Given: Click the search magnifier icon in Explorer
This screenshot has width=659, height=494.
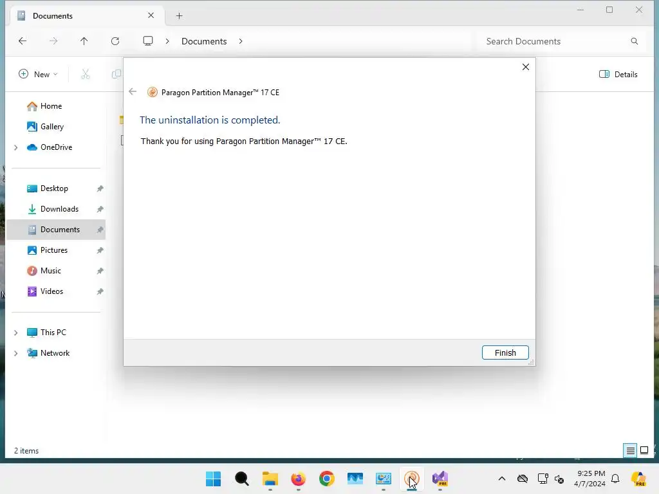Looking at the screenshot, I should [x=634, y=41].
